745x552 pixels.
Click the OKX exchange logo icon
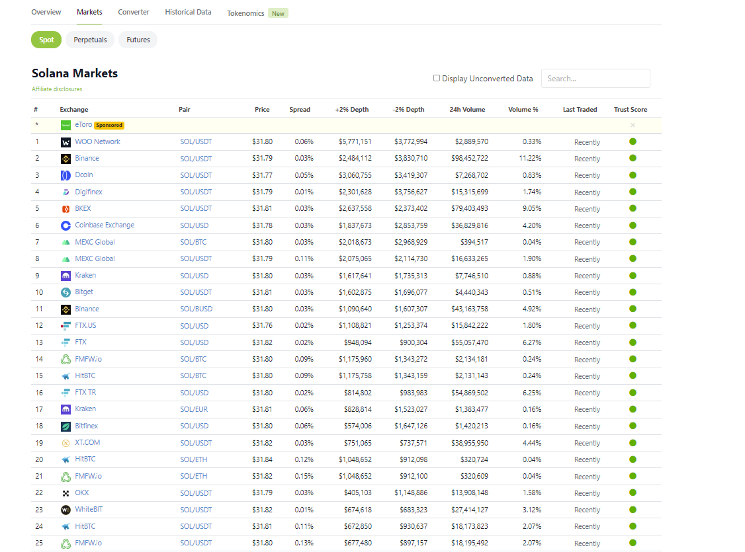click(x=66, y=493)
